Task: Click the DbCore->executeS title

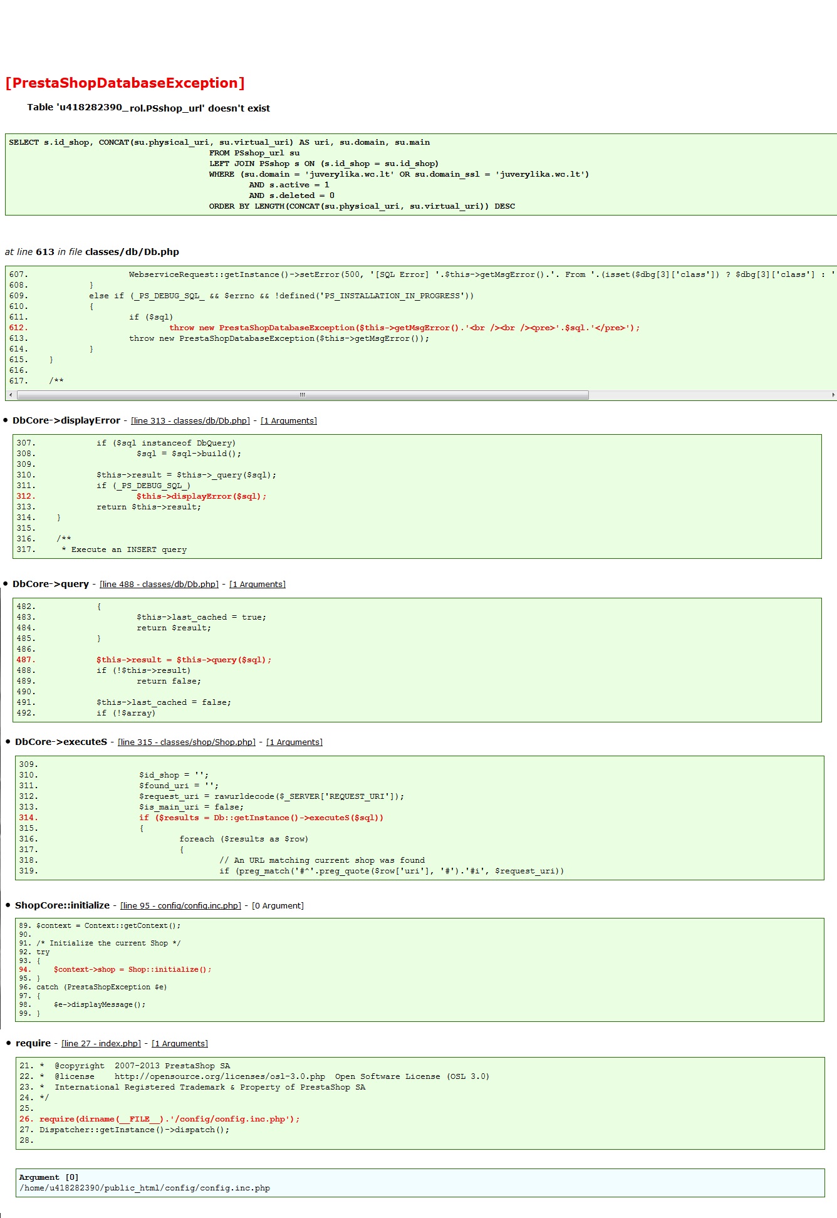Action: point(61,742)
